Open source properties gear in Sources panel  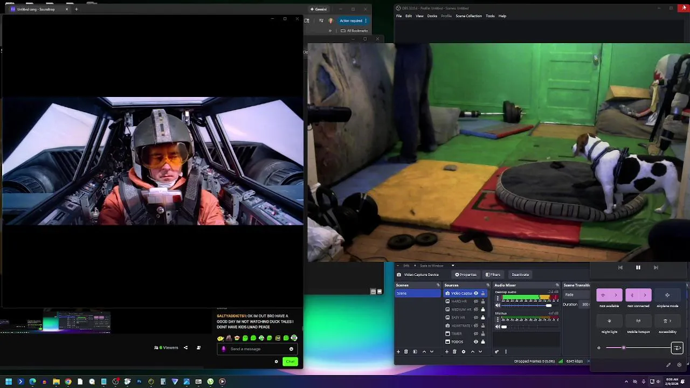464,351
